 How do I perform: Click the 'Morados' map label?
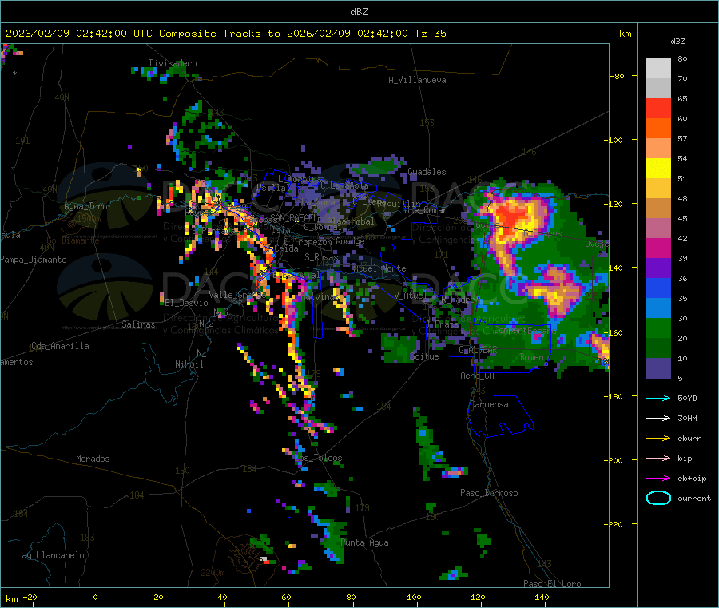click(93, 459)
